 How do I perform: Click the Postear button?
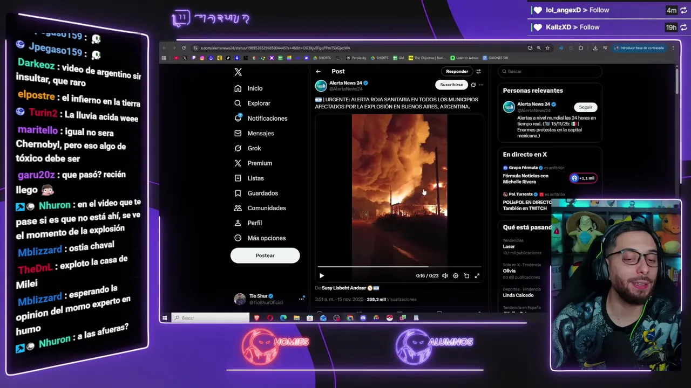click(x=265, y=255)
